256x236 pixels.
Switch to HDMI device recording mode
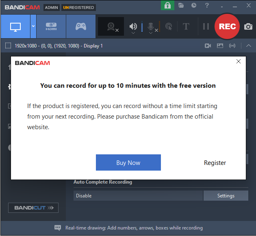[51, 26]
